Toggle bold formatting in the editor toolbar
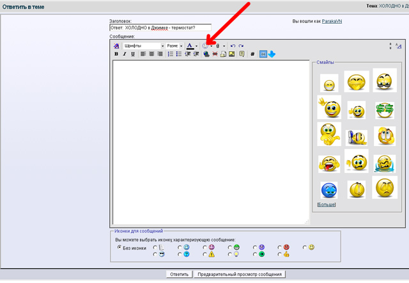The height and width of the screenshot is (283, 409). pyautogui.click(x=116, y=54)
